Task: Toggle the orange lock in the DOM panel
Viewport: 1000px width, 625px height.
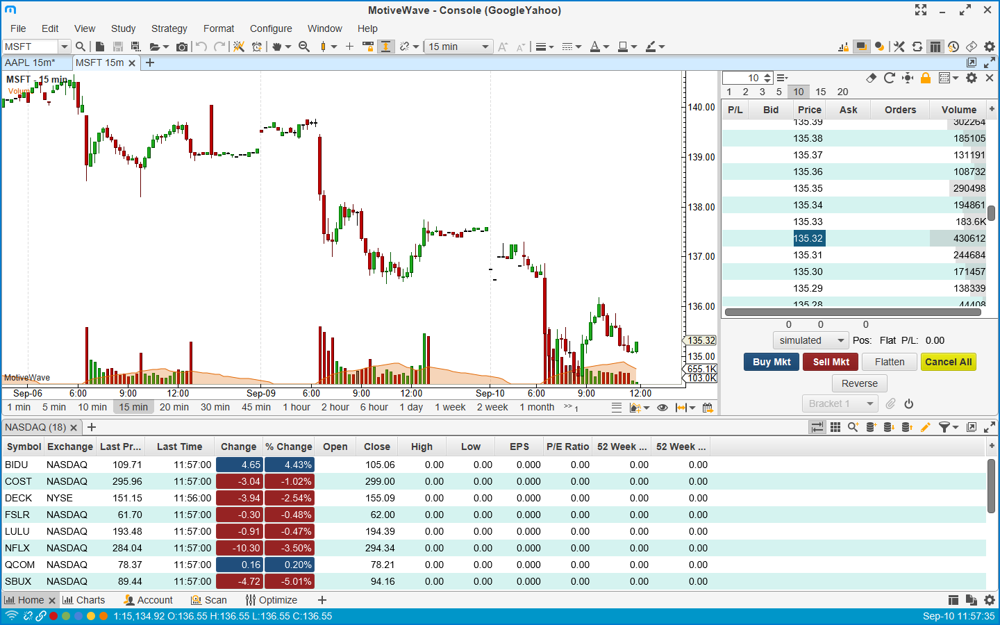Action: pos(926,78)
